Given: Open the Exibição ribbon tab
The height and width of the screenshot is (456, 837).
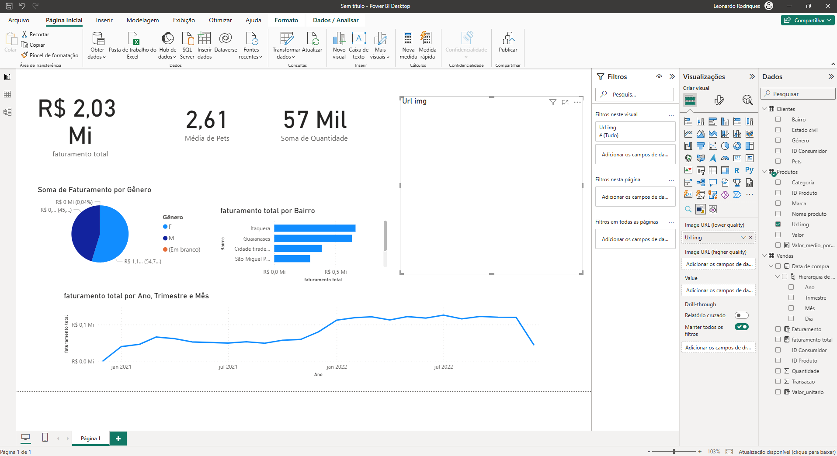Looking at the screenshot, I should click(184, 20).
